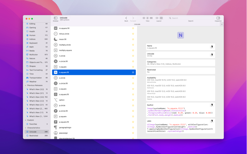Image resolution: width=247 pixels, height=154 pixels.
Task: Select the multiply.square symbol row
Action: tap(94, 50)
